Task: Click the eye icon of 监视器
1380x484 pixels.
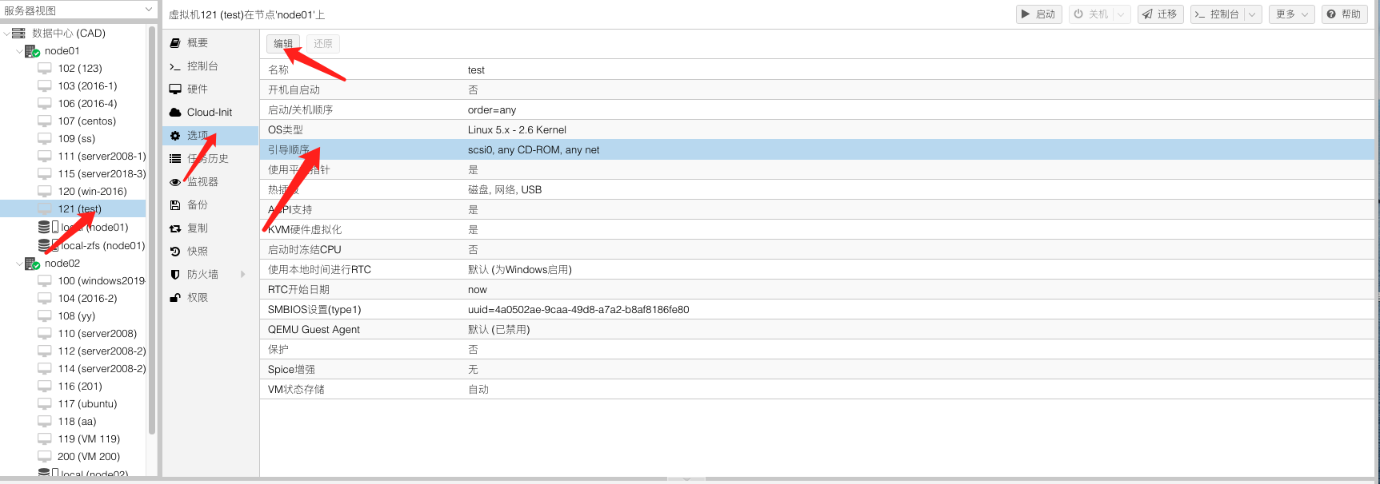Action: tap(175, 182)
